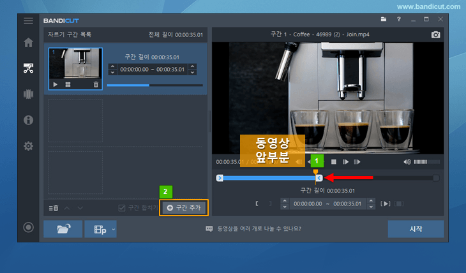Image resolution: width=466 pixels, height=273 pixels.
Task: Click the segment 1 progress bar
Action: (x=155, y=85)
